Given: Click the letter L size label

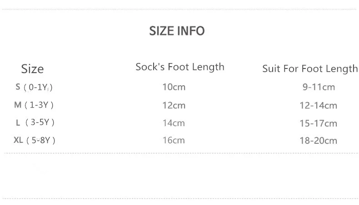Looking at the screenshot, I should click(x=18, y=123).
